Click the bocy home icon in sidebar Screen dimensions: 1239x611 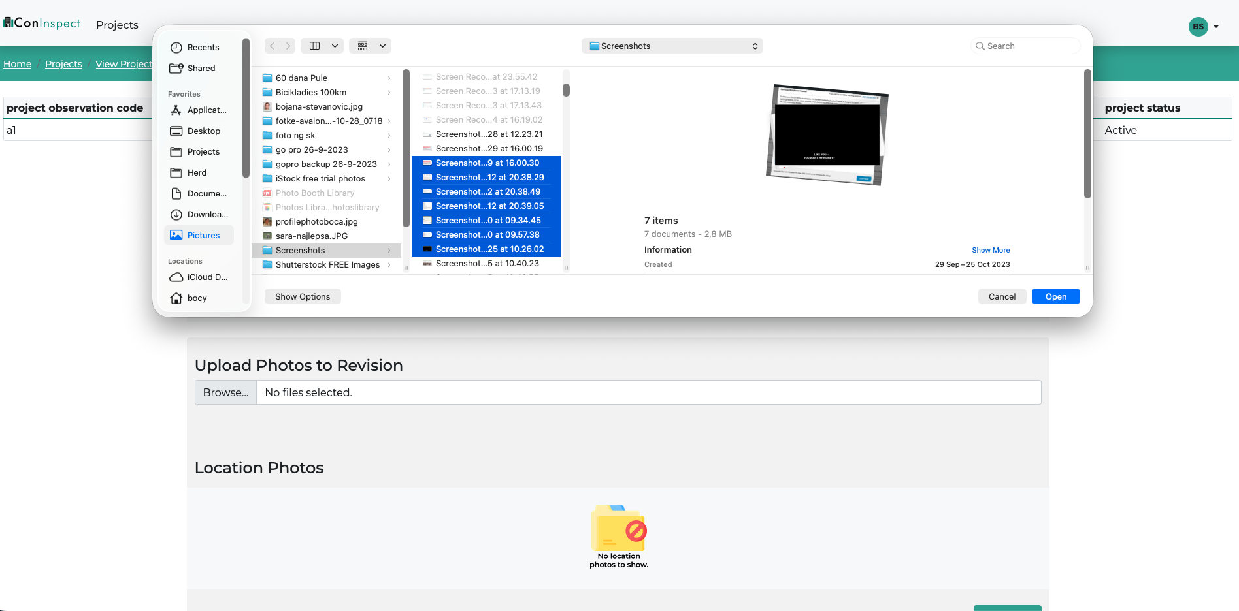coord(176,298)
